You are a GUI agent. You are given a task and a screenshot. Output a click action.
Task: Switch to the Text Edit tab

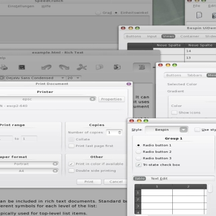pos(159,179)
